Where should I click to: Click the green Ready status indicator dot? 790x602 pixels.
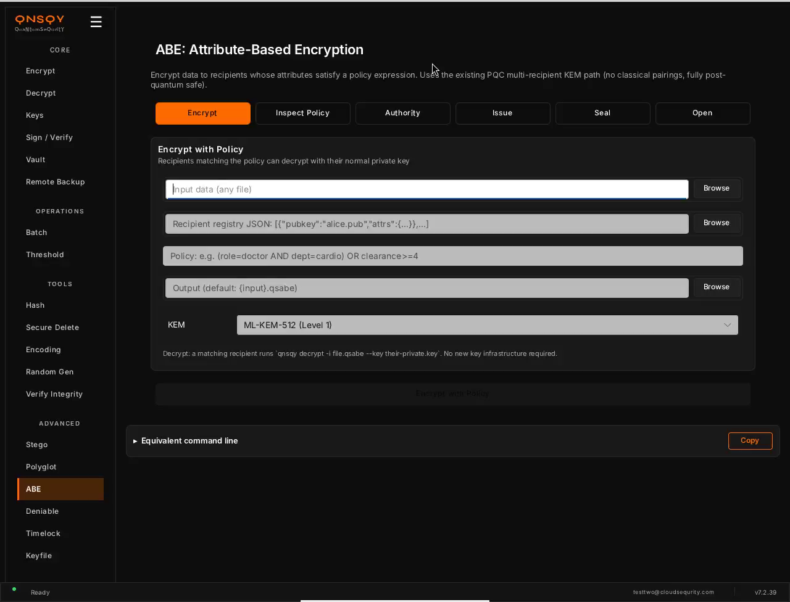point(14,589)
